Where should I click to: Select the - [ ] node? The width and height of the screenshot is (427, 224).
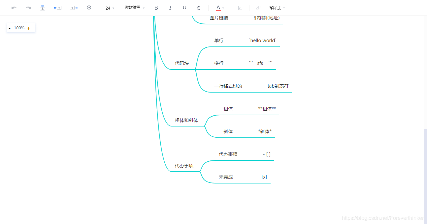coord(267,154)
